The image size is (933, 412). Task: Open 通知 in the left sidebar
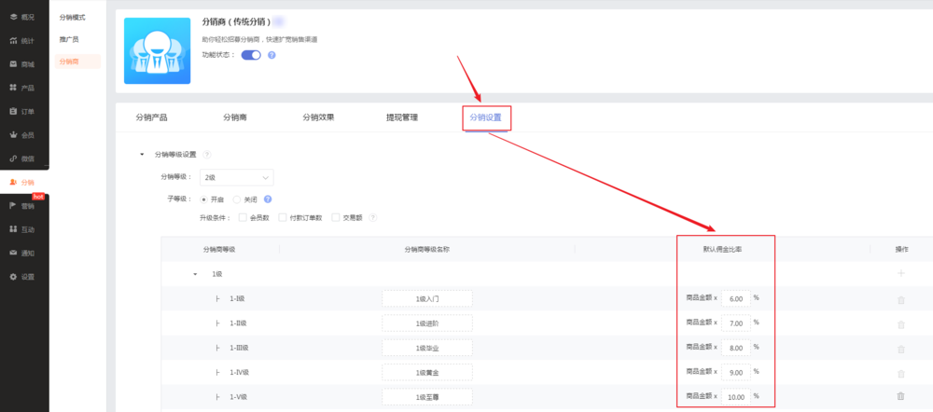point(22,254)
